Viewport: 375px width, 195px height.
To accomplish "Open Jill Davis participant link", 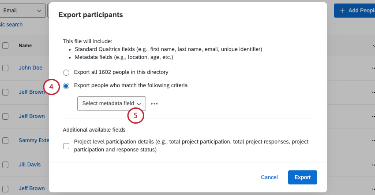I will coord(30,164).
